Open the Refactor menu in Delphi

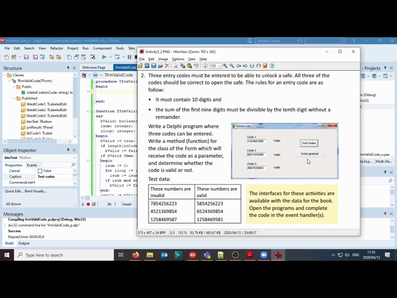56,48
